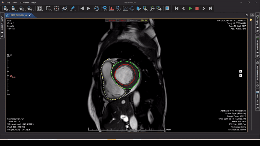
Task: Click the delete selection icon with red X
Action: tap(57, 8)
